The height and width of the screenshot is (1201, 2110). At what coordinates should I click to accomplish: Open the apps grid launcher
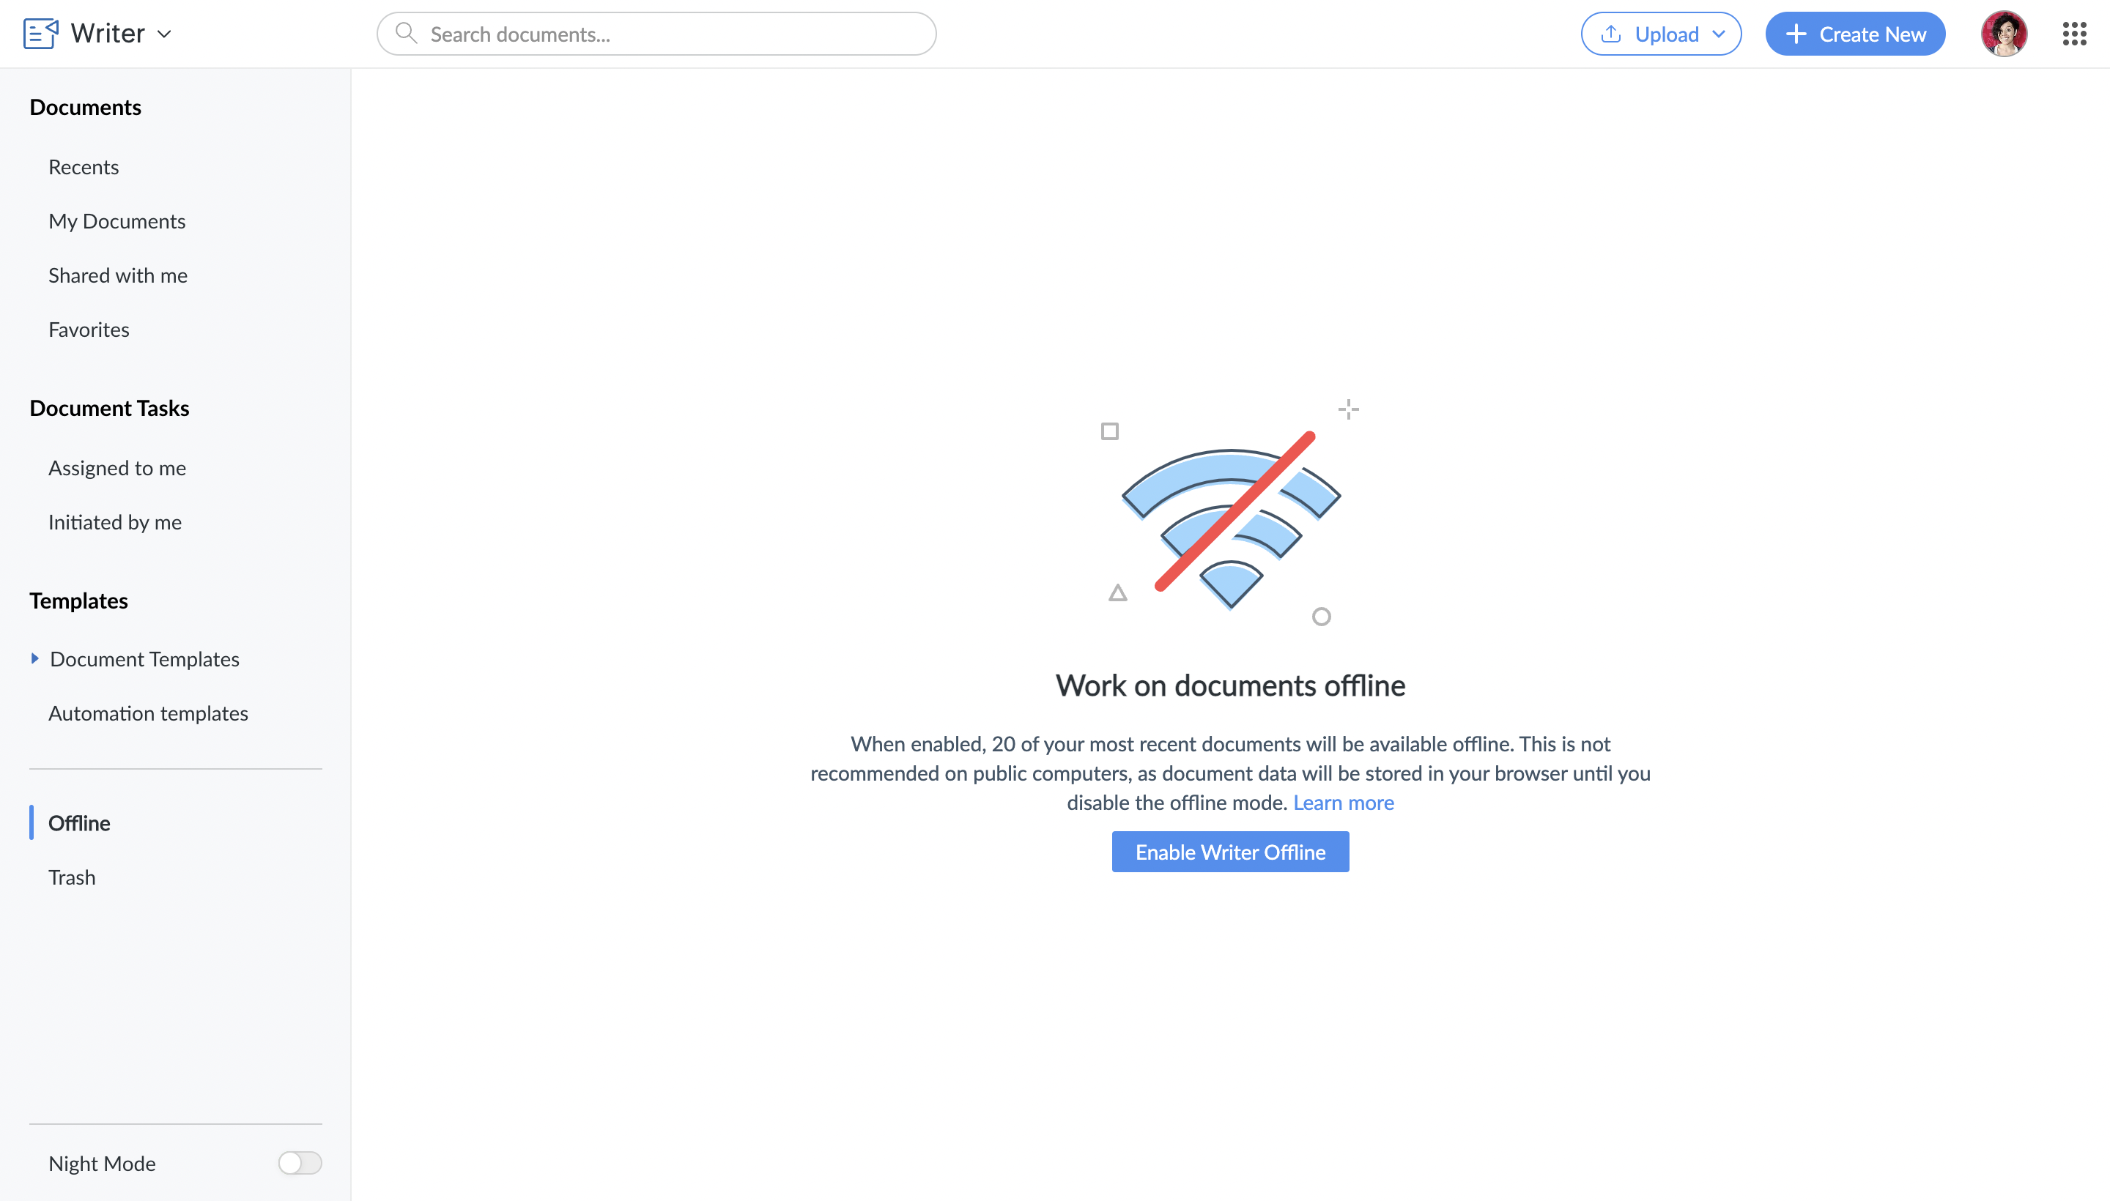2073,34
